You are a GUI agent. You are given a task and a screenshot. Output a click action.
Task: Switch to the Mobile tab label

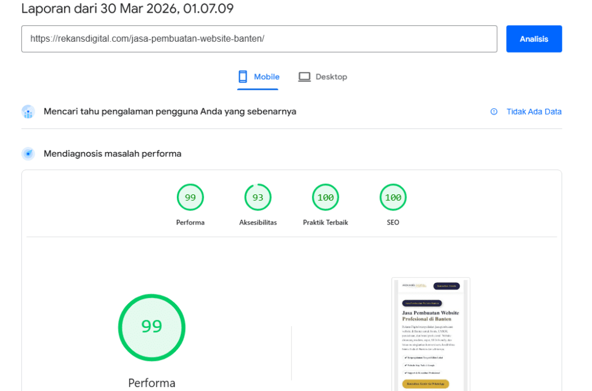[267, 77]
